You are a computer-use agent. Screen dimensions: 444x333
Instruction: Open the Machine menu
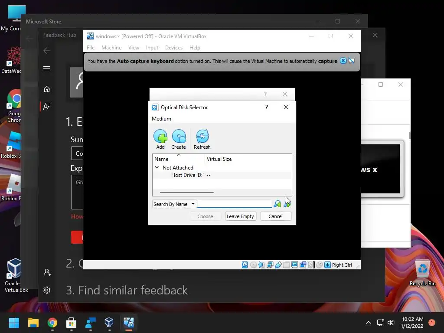(111, 48)
